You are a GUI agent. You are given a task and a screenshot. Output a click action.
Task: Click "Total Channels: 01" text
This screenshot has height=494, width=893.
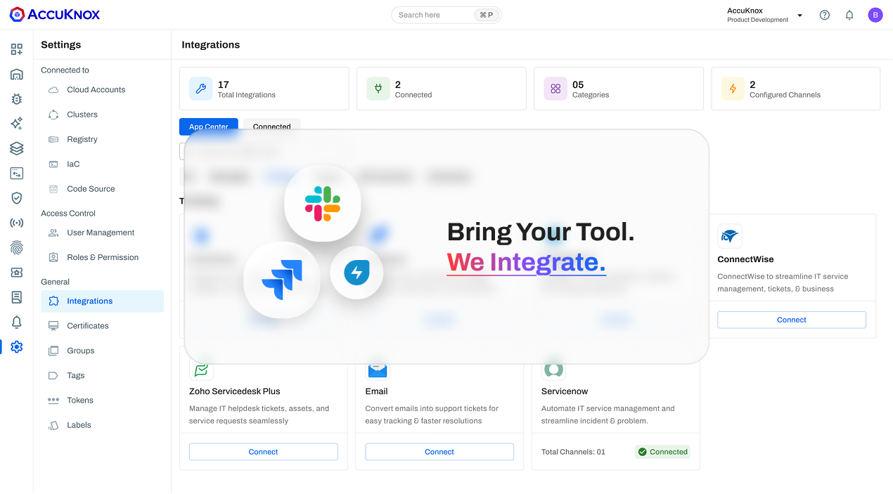click(x=573, y=452)
